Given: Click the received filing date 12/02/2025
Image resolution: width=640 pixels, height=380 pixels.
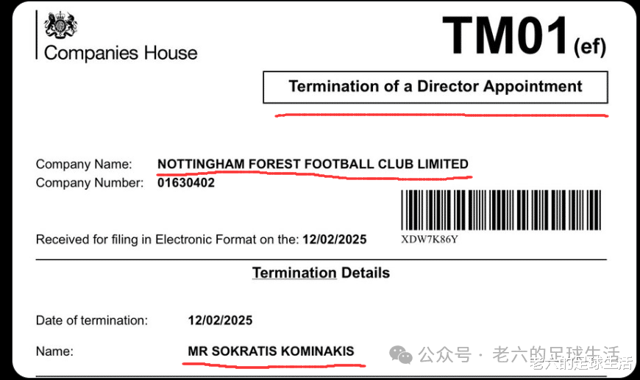Looking at the screenshot, I should pyautogui.click(x=335, y=240).
